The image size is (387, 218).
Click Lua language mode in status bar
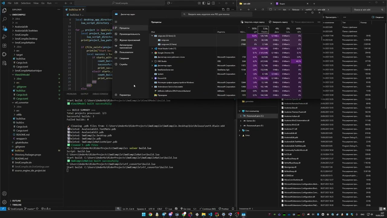click(170, 209)
